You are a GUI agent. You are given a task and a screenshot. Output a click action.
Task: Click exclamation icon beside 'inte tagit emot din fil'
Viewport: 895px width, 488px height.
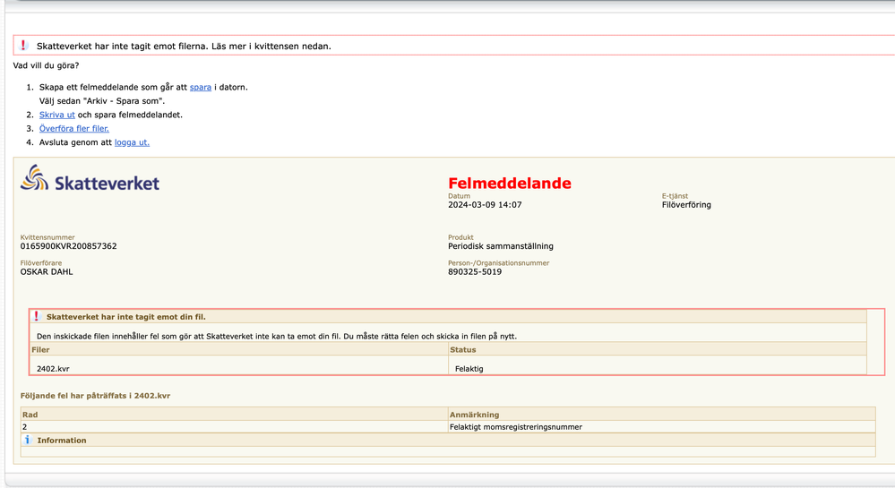(37, 316)
